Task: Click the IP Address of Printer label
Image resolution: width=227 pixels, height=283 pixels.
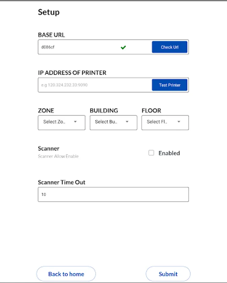Action: pos(72,73)
